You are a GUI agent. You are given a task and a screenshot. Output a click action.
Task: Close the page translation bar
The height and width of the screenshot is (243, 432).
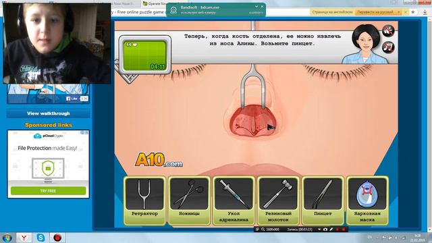[405, 12]
